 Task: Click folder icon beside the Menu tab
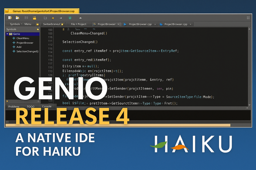[37, 24]
